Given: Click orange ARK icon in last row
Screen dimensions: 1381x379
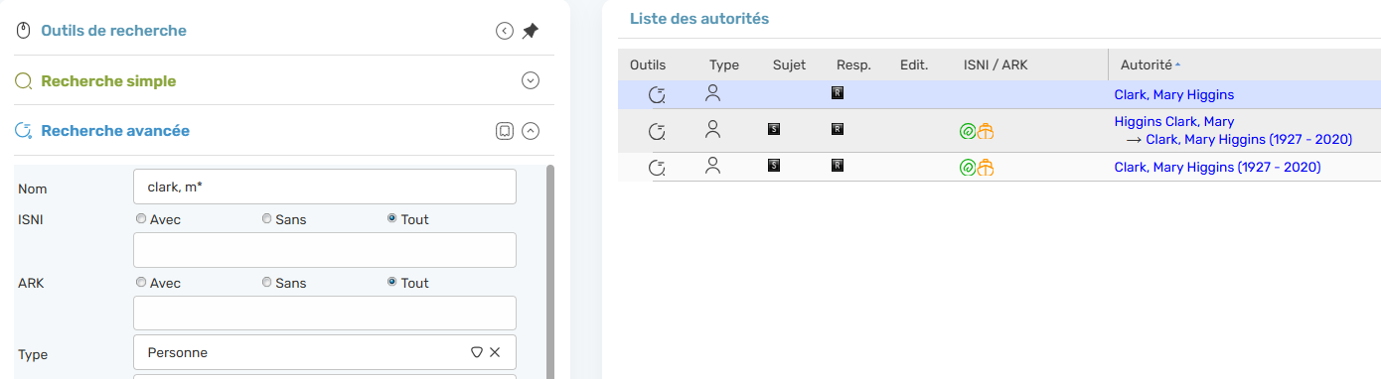Looking at the screenshot, I should click(986, 168).
